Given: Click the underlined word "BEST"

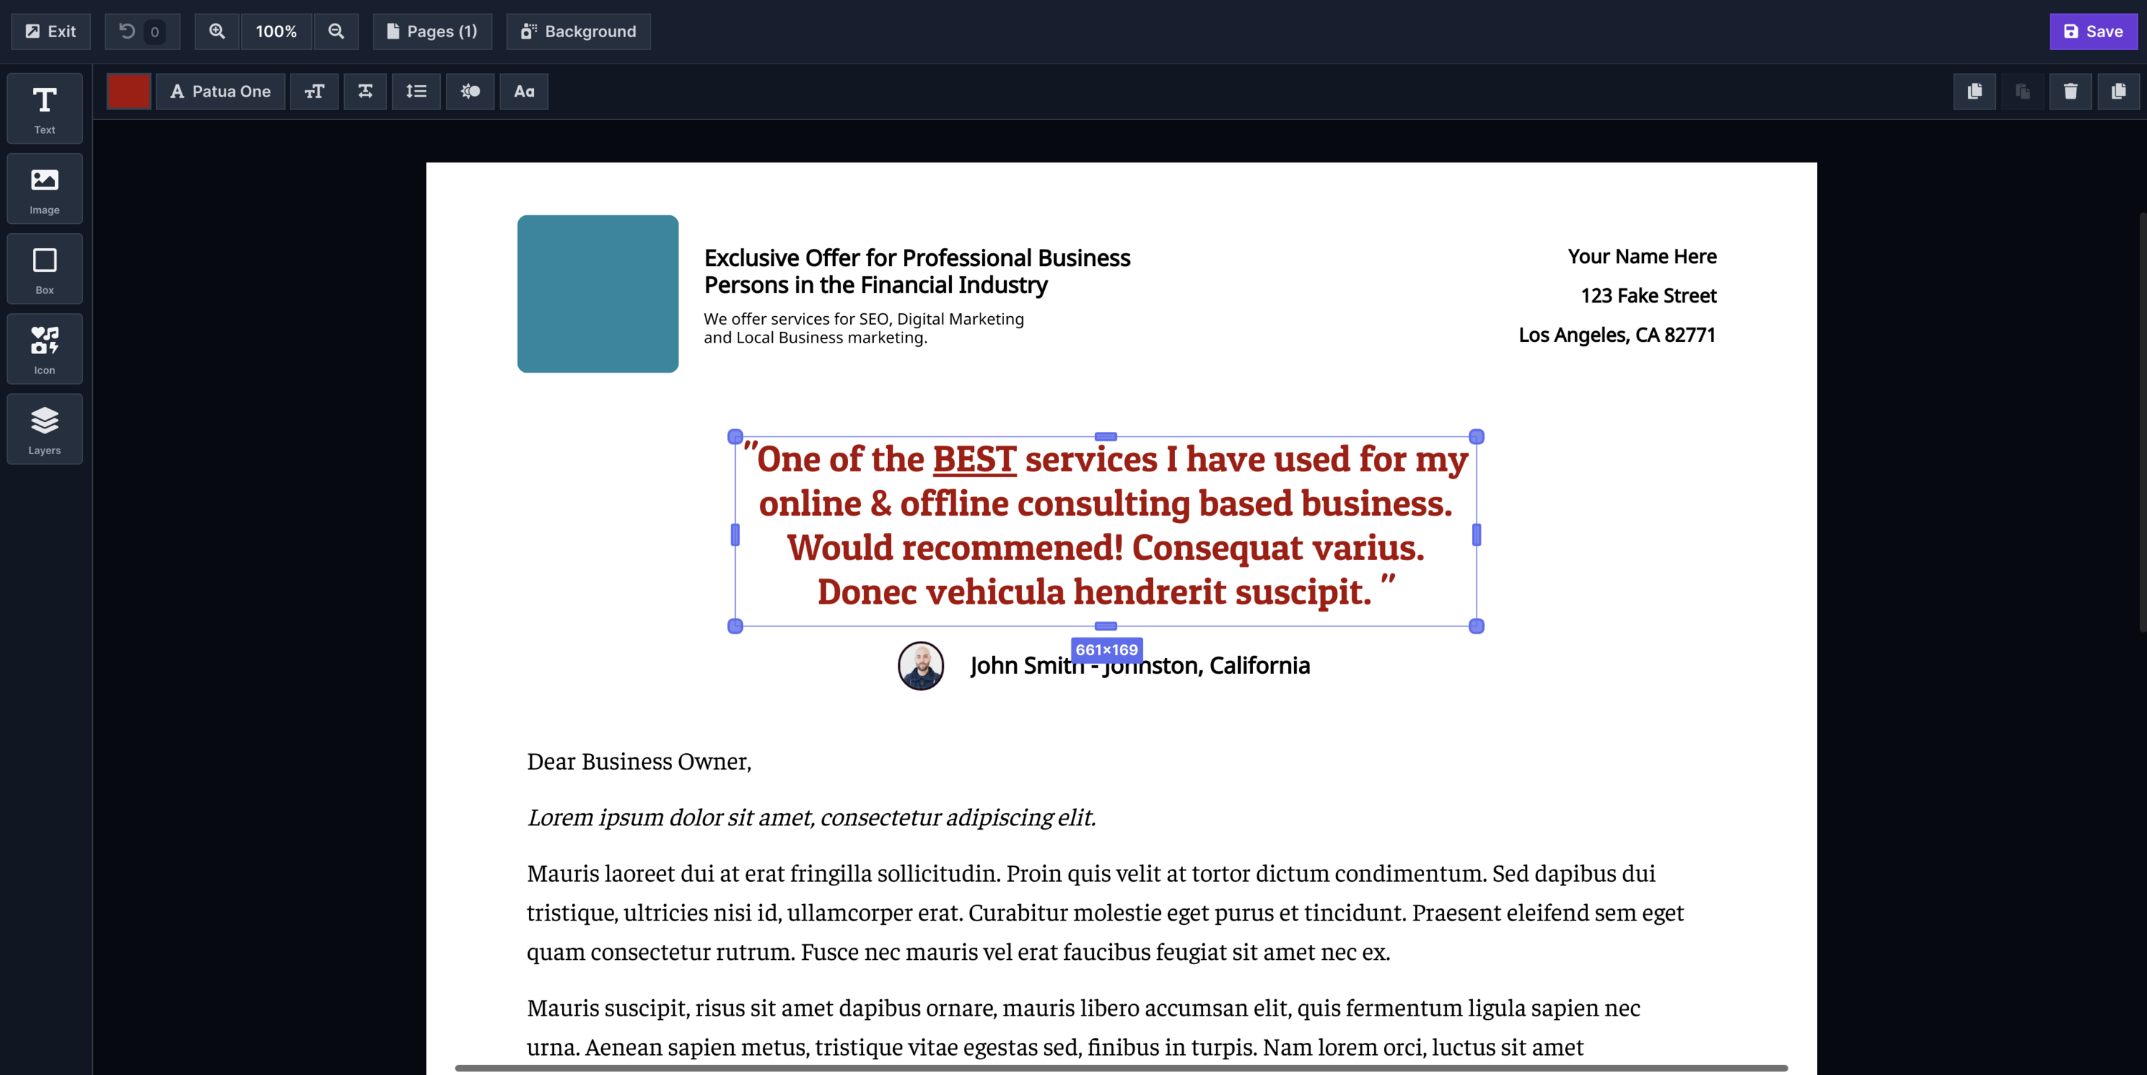Looking at the screenshot, I should click(x=974, y=460).
